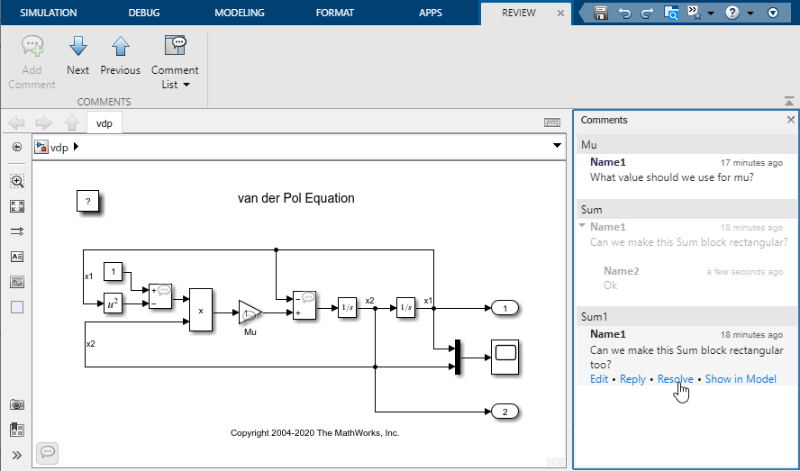Collapse the Sum comment thread triangle
The image size is (800, 471).
[x=583, y=227]
